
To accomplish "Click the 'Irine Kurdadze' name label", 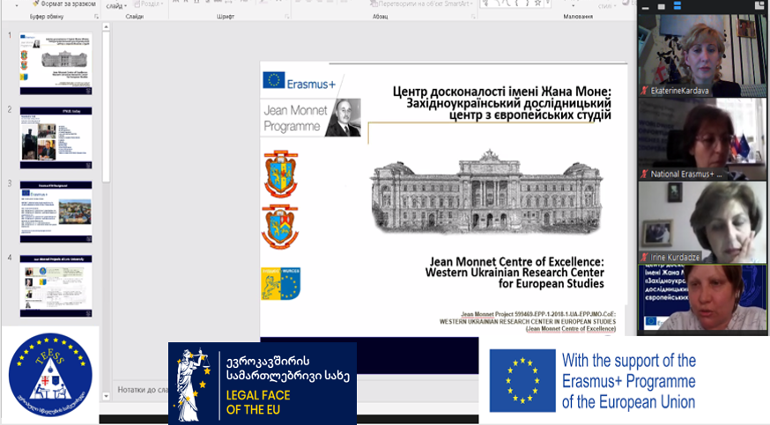I will pos(675,257).
